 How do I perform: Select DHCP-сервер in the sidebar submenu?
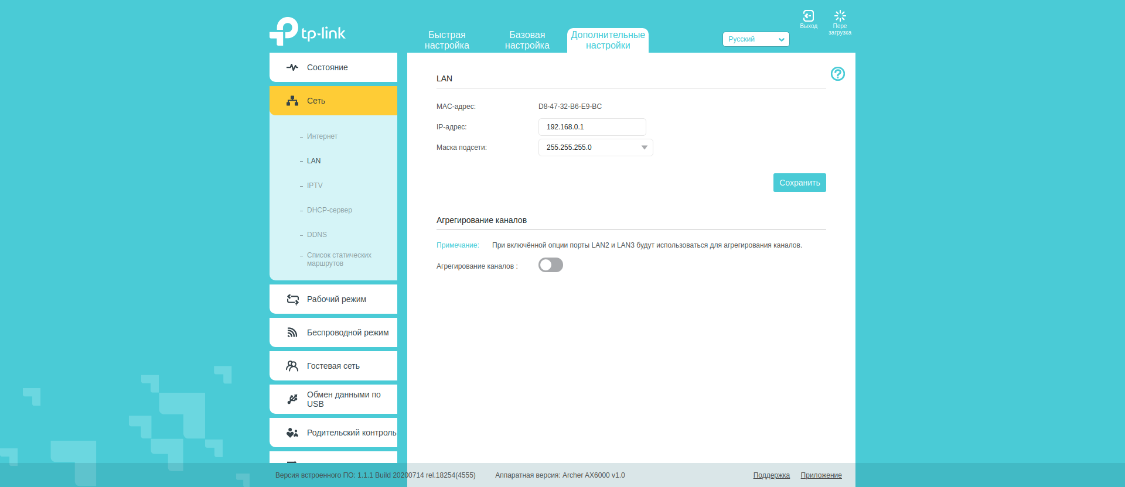[329, 210]
